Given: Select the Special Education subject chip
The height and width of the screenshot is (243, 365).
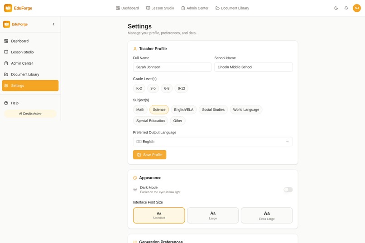Looking at the screenshot, I should [x=150, y=121].
